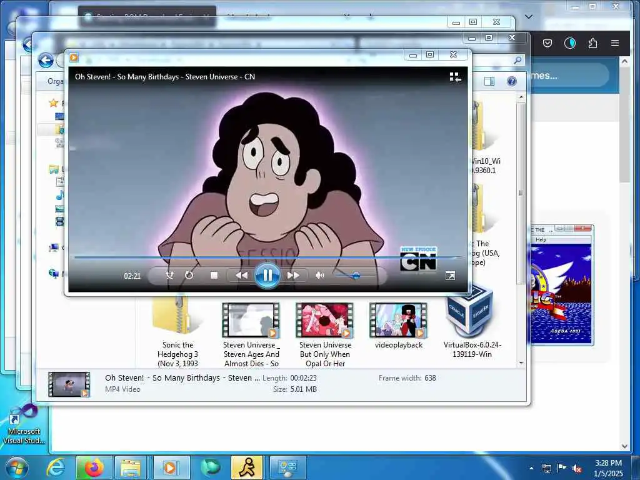This screenshot has width=640, height=480.
Task: Select the But Only When Opal video
Action: coord(325,335)
